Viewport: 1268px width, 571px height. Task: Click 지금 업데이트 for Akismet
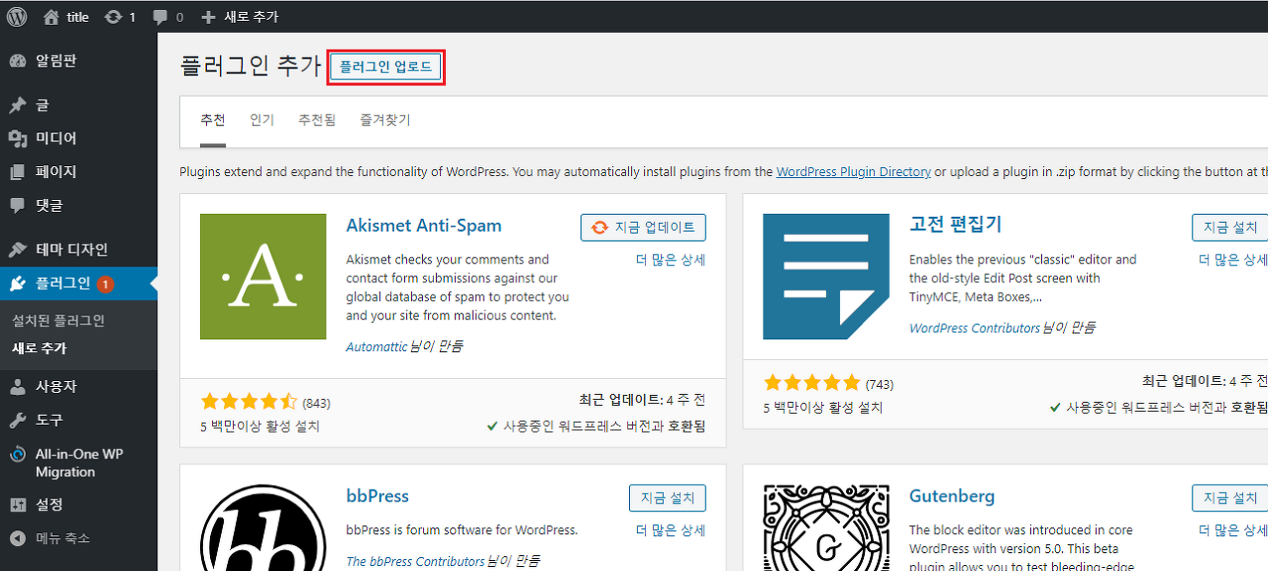pyautogui.click(x=643, y=227)
